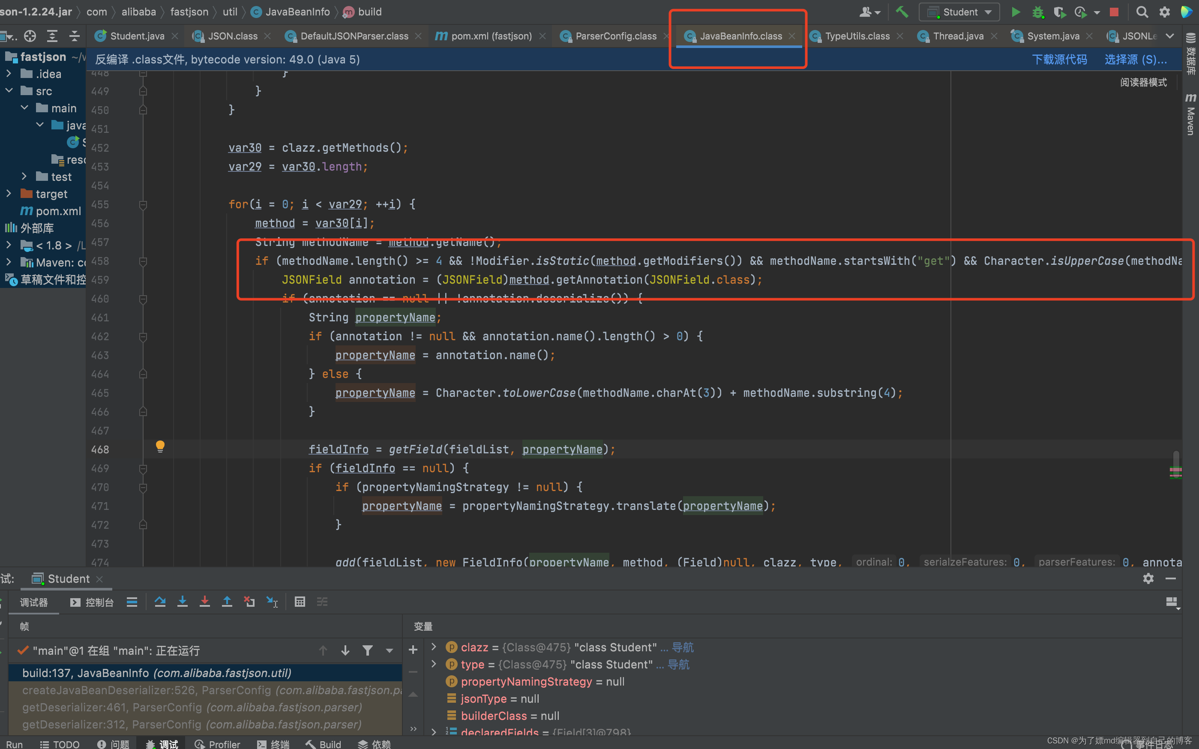Click the lightbulb intention icon on line 468
This screenshot has width=1199, height=749.
point(160,446)
